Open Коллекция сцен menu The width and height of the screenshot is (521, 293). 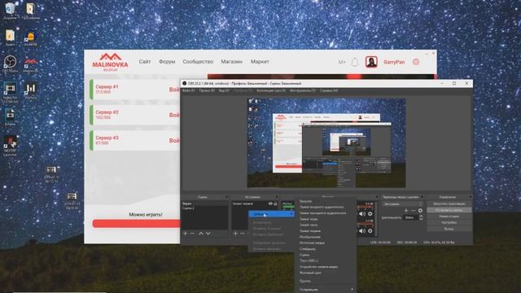(x=271, y=90)
